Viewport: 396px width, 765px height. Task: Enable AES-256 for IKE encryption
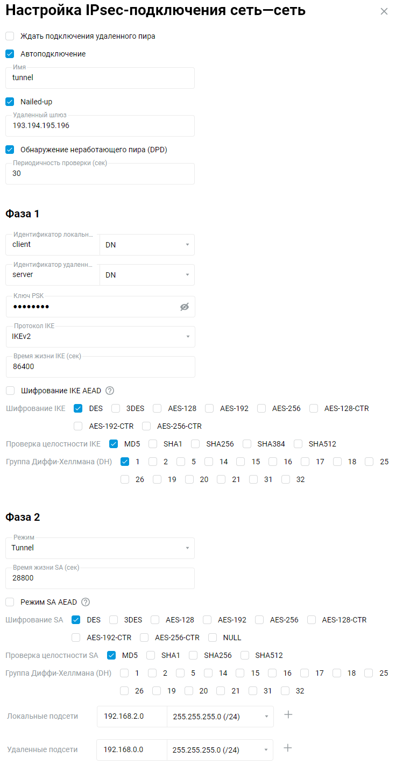point(262,408)
